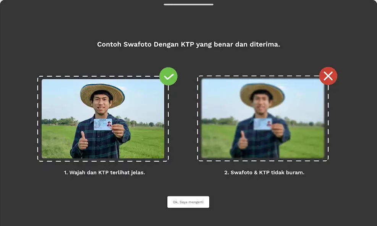The height and width of the screenshot is (226, 377).
Task: Click the blurred KTP card in the right photo
Action: [x=262, y=124]
